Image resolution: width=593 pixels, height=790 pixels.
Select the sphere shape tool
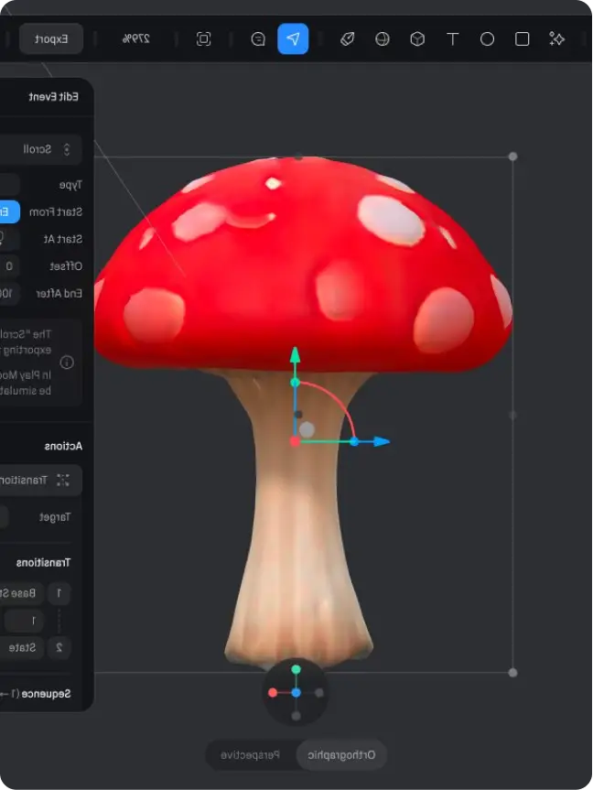coord(383,39)
